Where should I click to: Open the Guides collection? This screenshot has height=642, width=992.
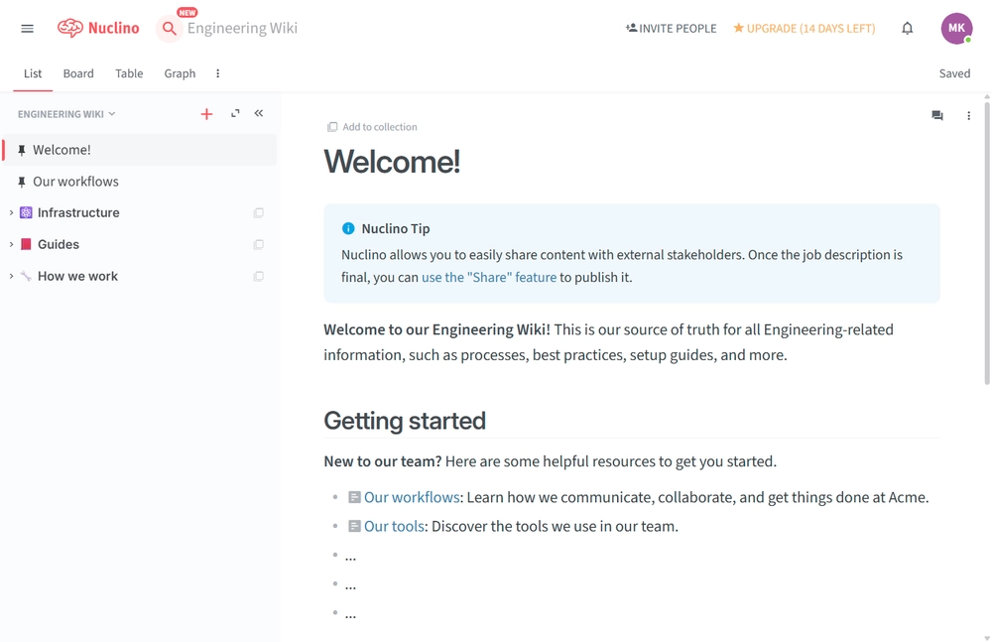coord(59,244)
